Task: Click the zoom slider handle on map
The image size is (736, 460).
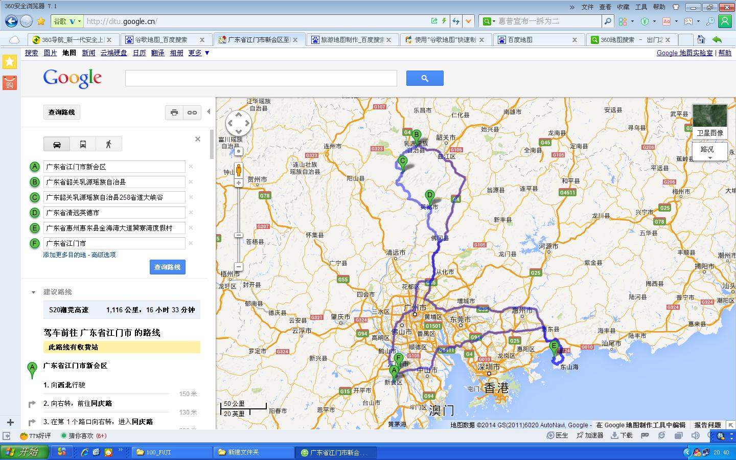Action: click(x=238, y=235)
